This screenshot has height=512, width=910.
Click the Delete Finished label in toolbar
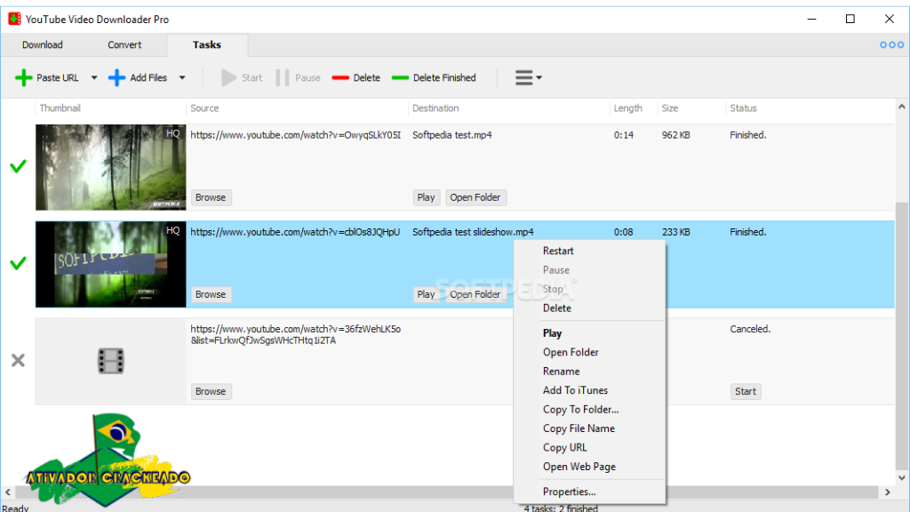pos(444,78)
